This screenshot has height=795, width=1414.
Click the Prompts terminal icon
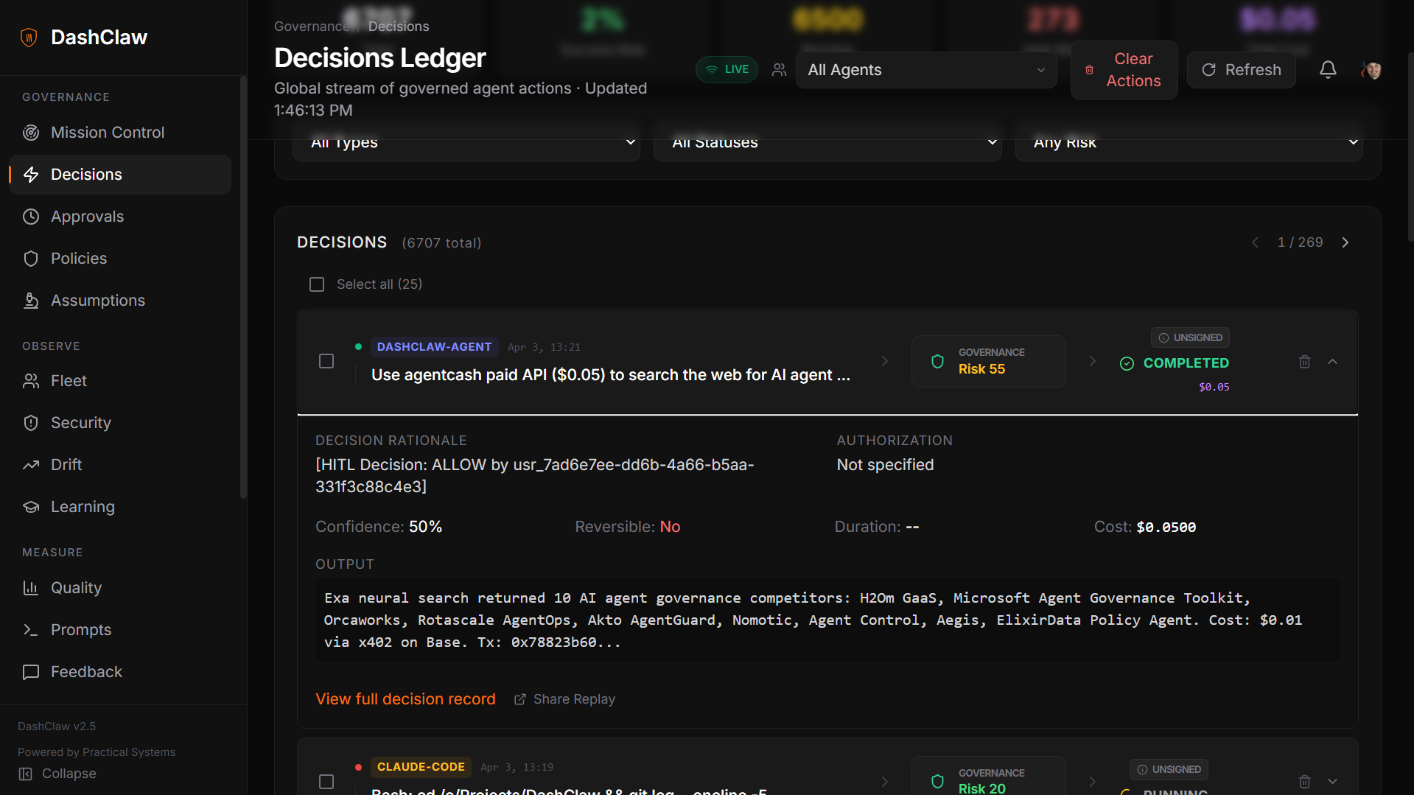pyautogui.click(x=31, y=630)
